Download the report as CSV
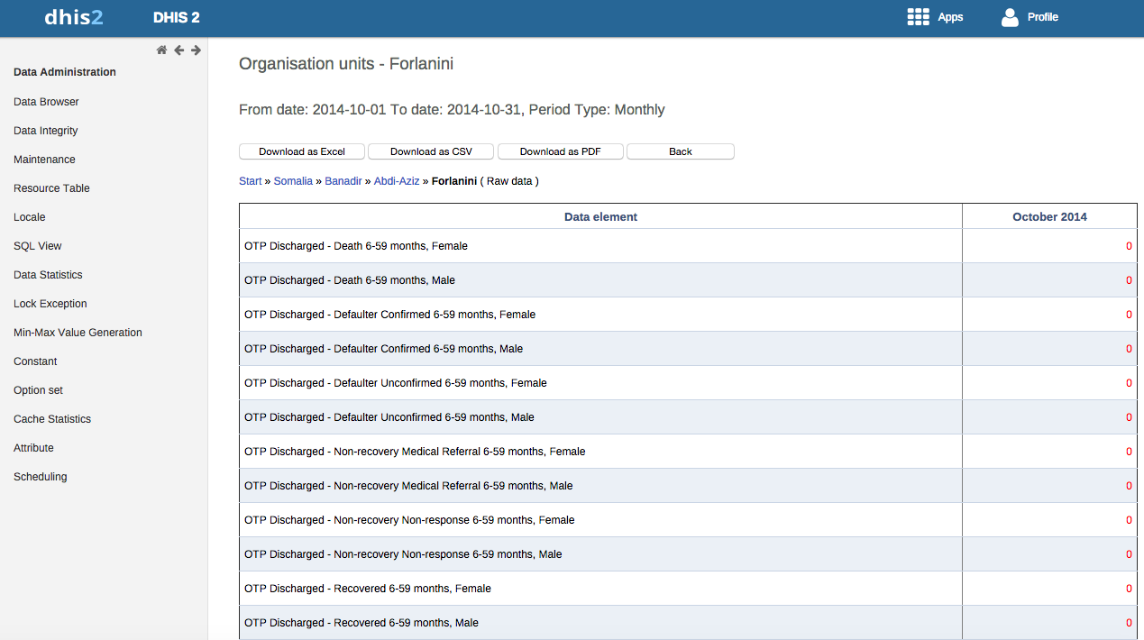The height and width of the screenshot is (640, 1144). pyautogui.click(x=431, y=151)
